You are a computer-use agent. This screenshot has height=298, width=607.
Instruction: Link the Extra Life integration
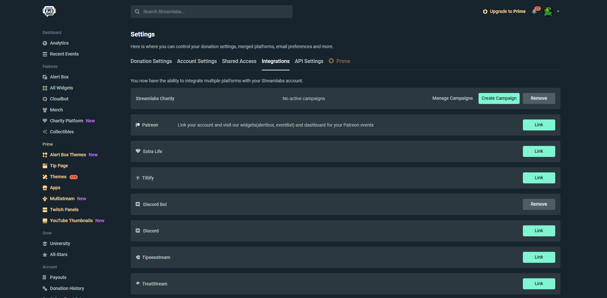click(x=539, y=151)
